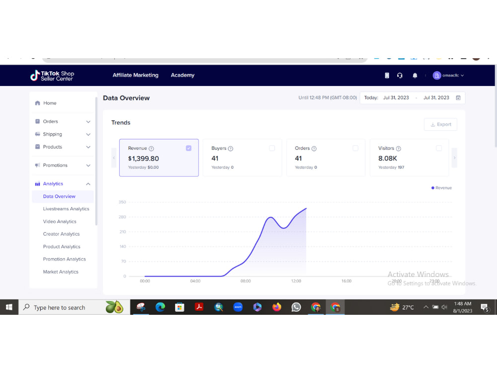Open Product Analytics link

click(x=62, y=247)
